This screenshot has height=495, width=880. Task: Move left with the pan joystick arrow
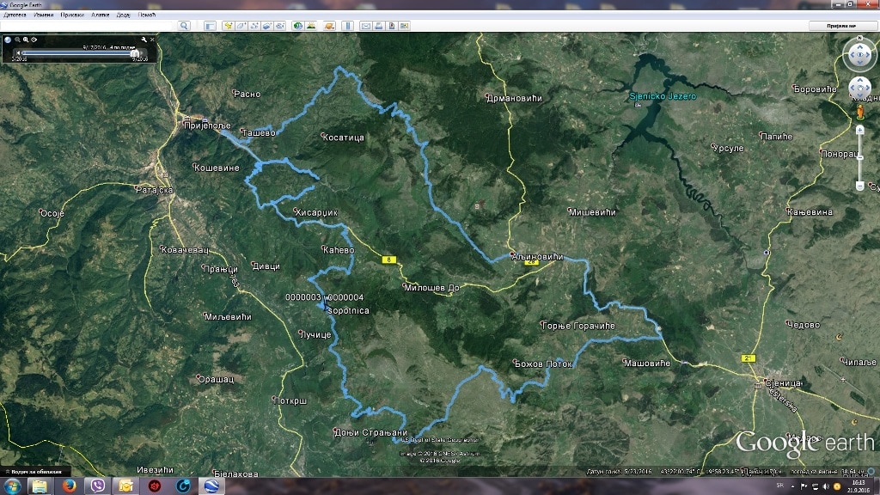pyautogui.click(x=853, y=89)
